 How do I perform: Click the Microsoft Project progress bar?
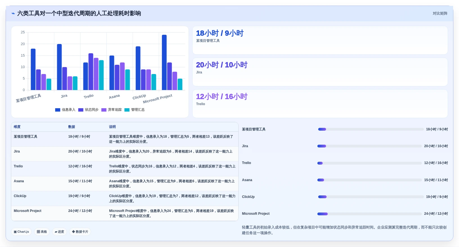370,214
